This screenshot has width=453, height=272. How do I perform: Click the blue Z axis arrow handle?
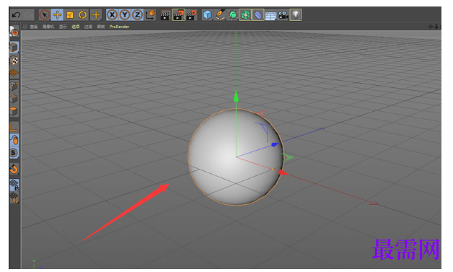[275, 144]
